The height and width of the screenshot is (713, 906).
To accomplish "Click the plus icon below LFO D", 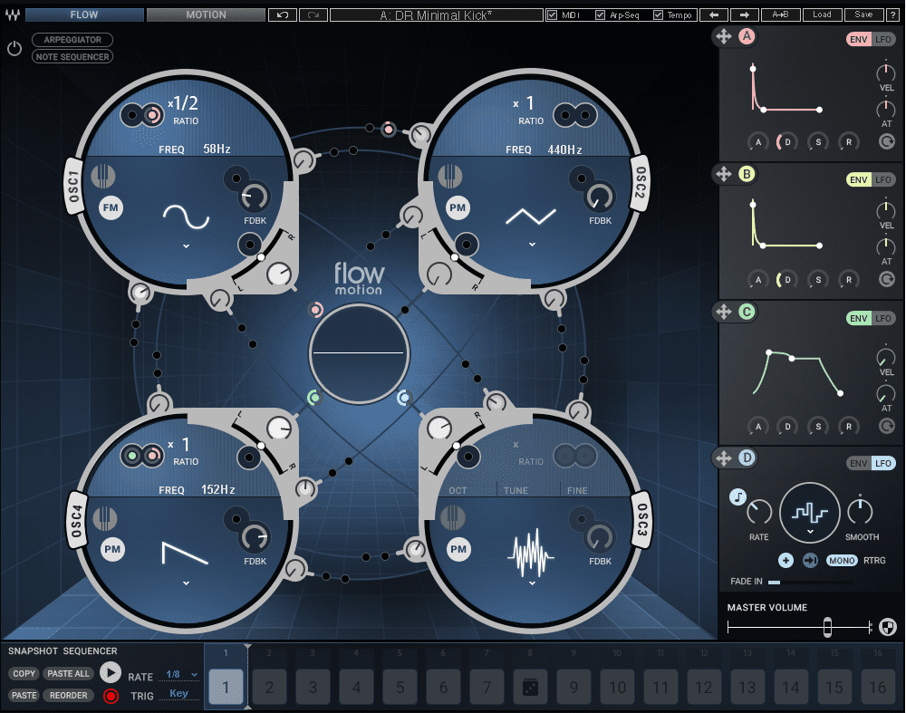I will tap(786, 561).
